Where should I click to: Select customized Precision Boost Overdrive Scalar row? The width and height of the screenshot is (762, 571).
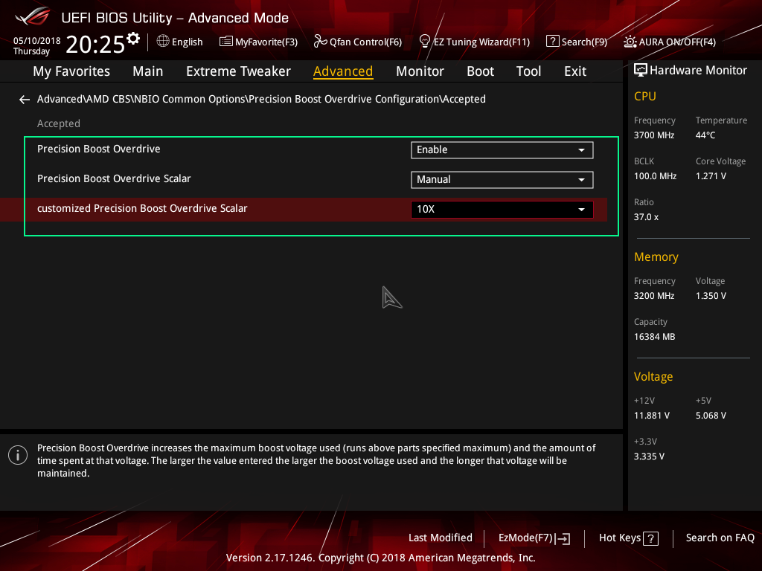pyautogui.click(x=304, y=209)
